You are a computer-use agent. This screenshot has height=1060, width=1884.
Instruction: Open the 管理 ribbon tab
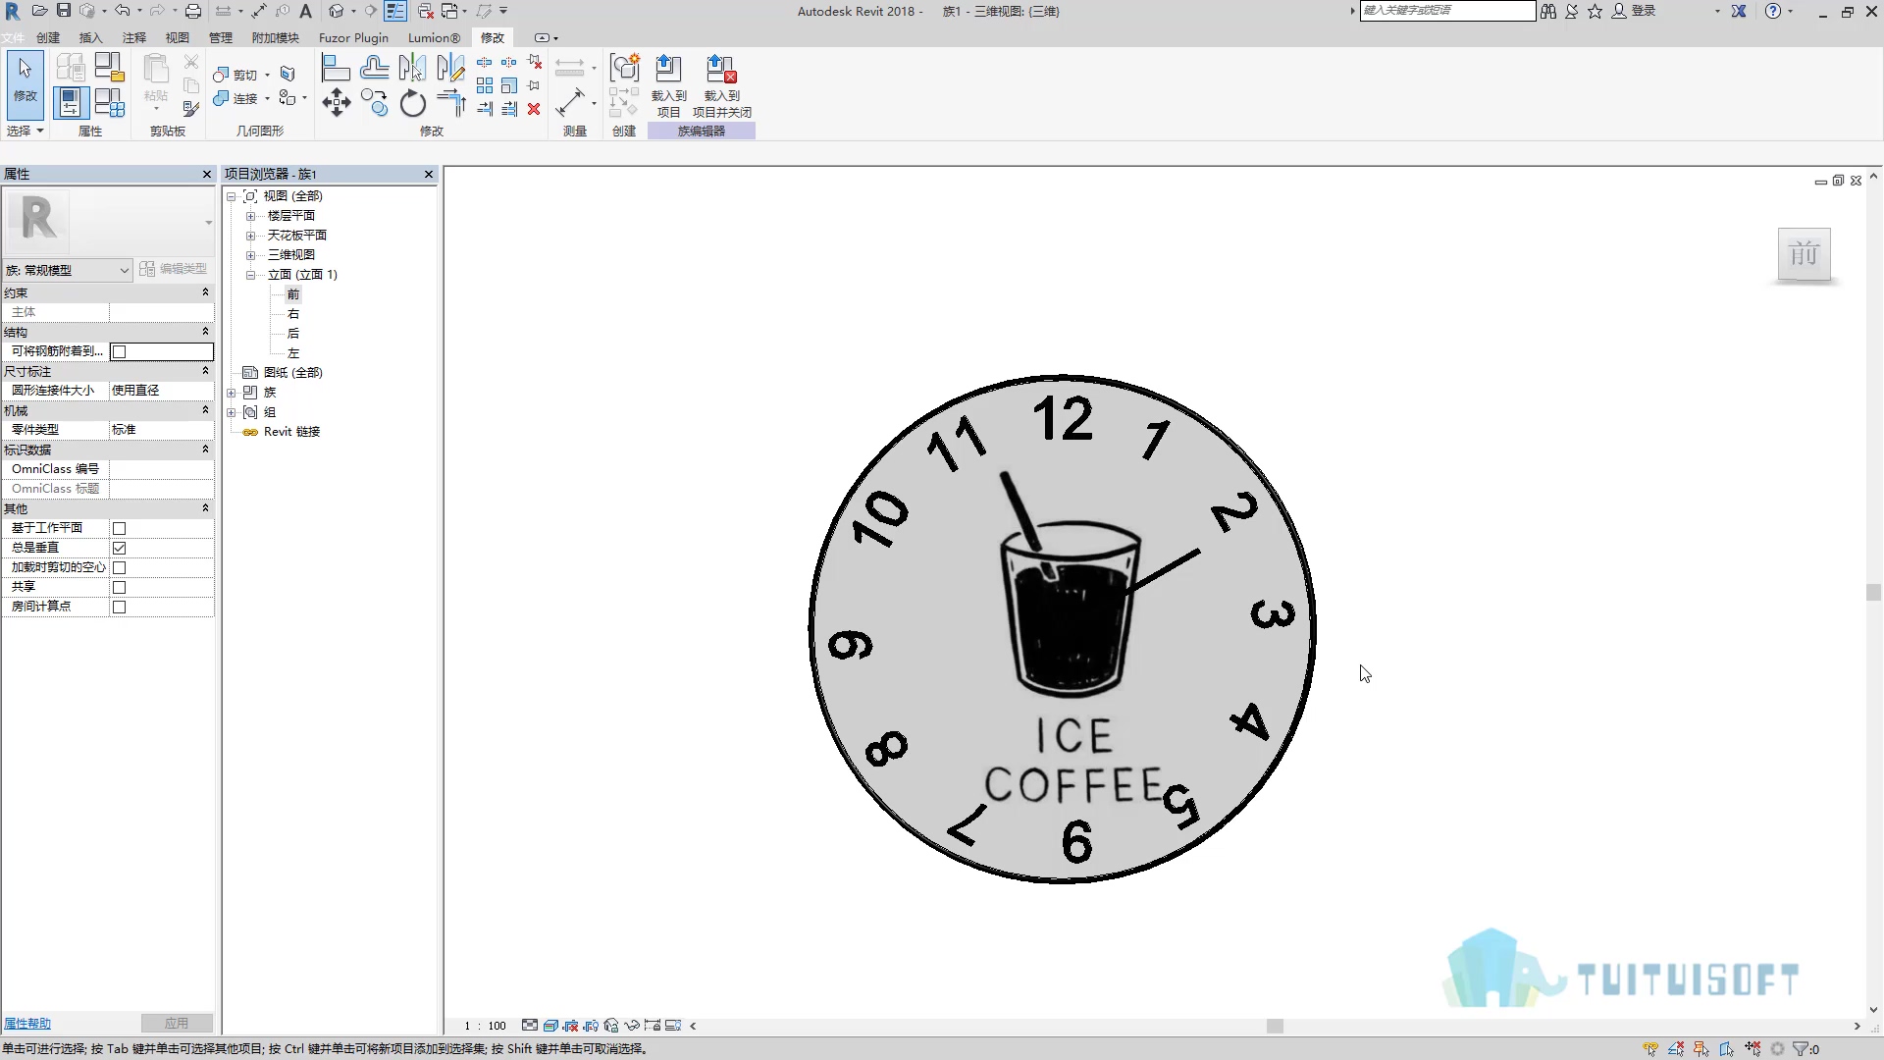tap(220, 37)
